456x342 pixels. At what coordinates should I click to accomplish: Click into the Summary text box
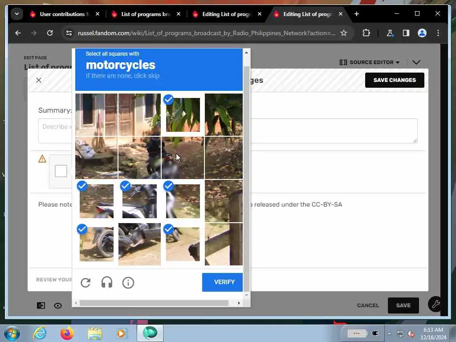click(x=228, y=131)
